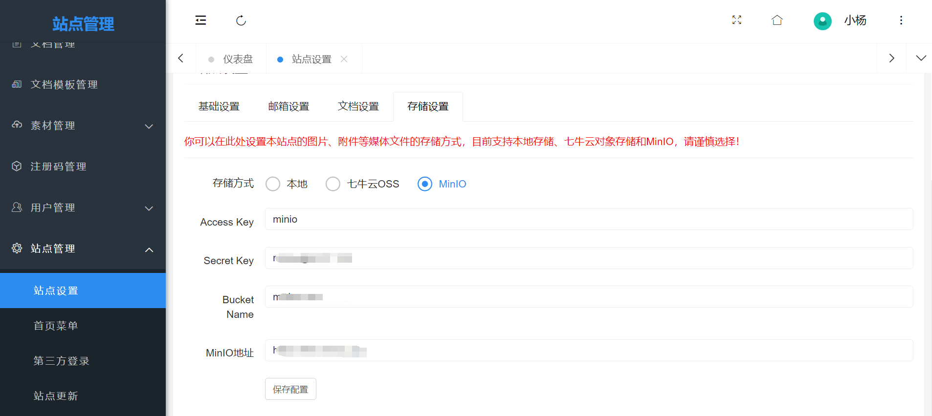Switch to the 邮箱设置 tab
Screen dimensions: 932x416
click(x=288, y=106)
